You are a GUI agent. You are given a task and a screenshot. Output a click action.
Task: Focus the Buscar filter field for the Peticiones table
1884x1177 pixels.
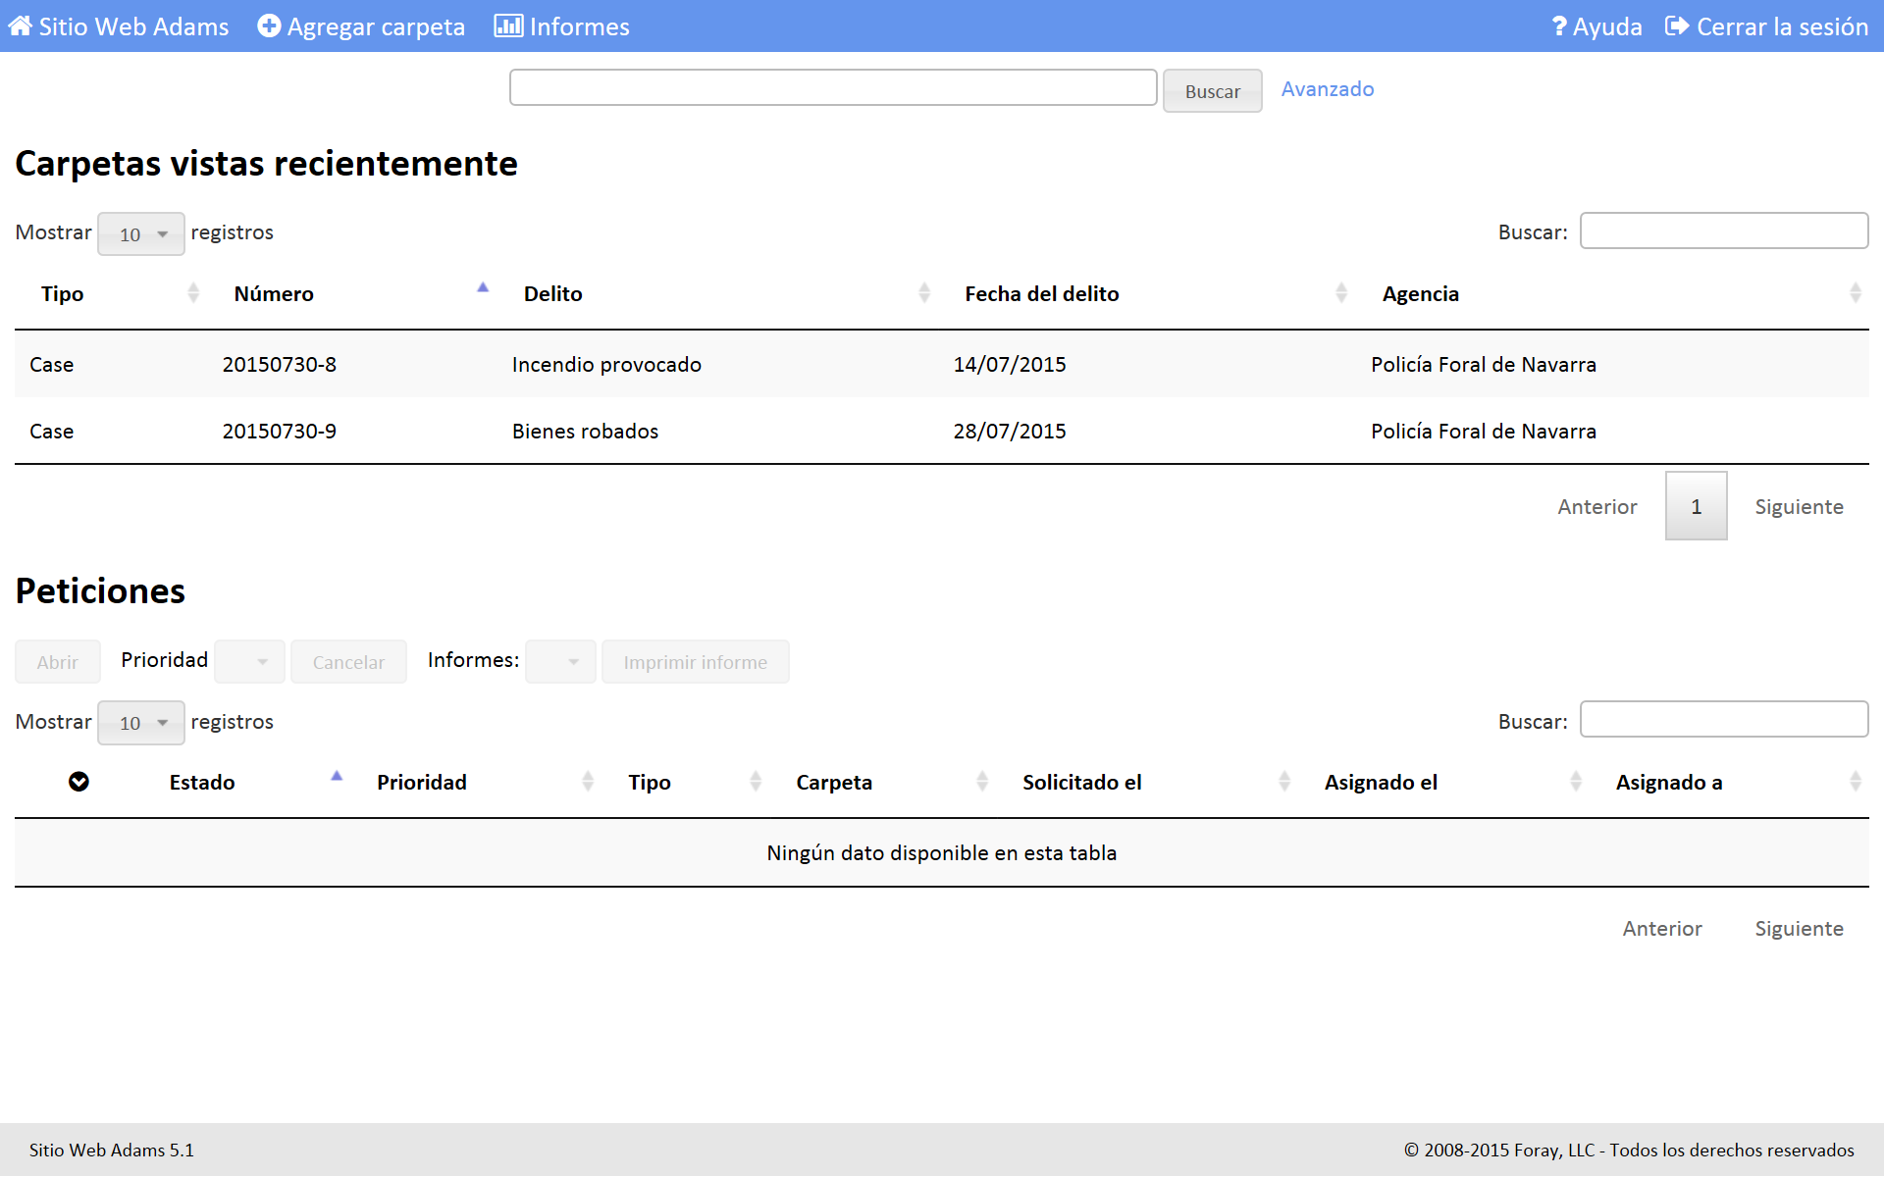tap(1723, 720)
